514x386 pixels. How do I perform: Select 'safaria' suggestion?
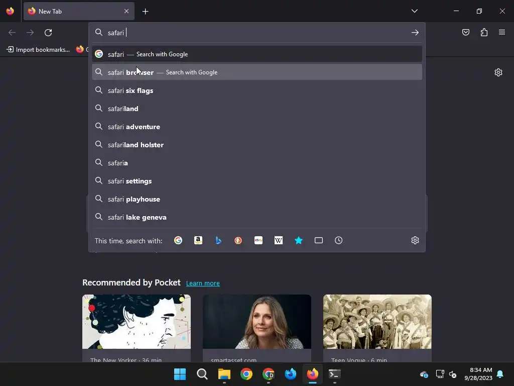click(x=257, y=163)
